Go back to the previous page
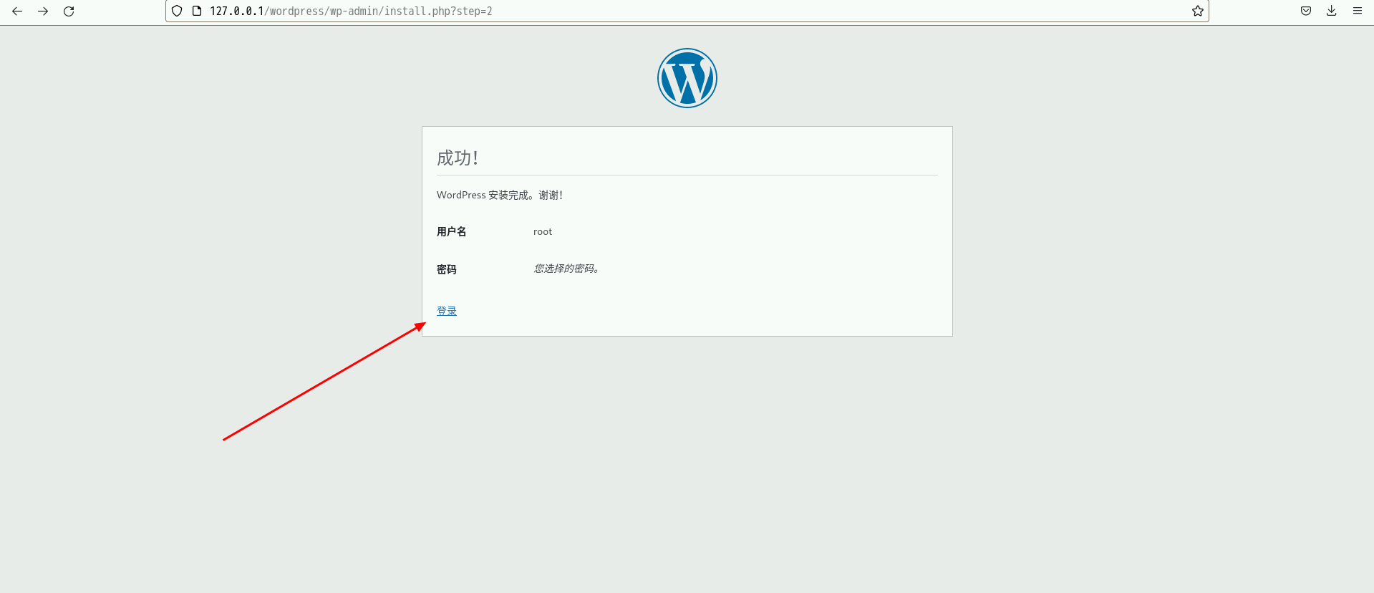The width and height of the screenshot is (1374, 593). tap(17, 11)
